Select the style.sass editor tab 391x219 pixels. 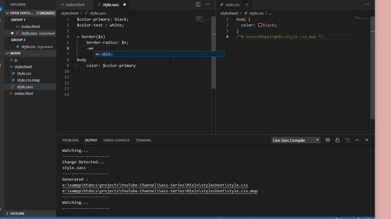(111, 4)
